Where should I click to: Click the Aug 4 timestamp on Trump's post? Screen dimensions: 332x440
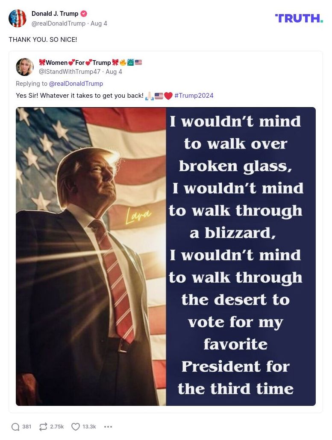(99, 23)
